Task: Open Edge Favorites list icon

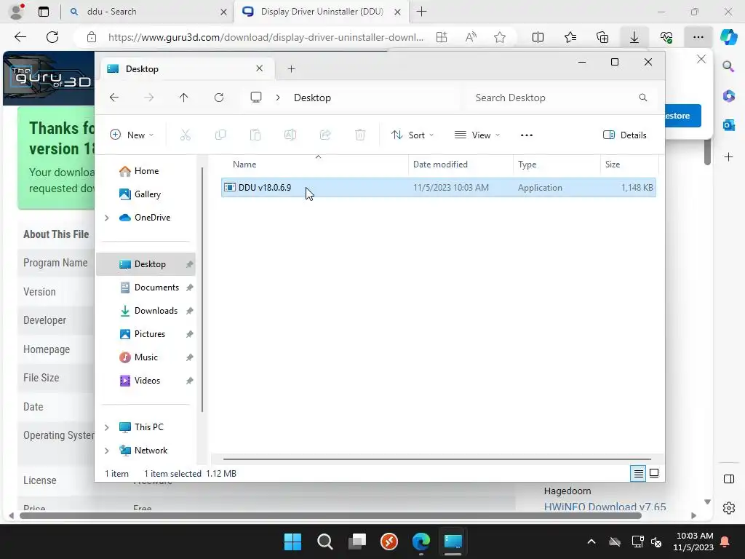Action: click(570, 37)
